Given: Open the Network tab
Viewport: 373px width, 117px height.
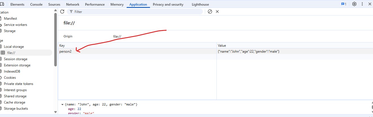Looking at the screenshot, I should click(x=73, y=4).
